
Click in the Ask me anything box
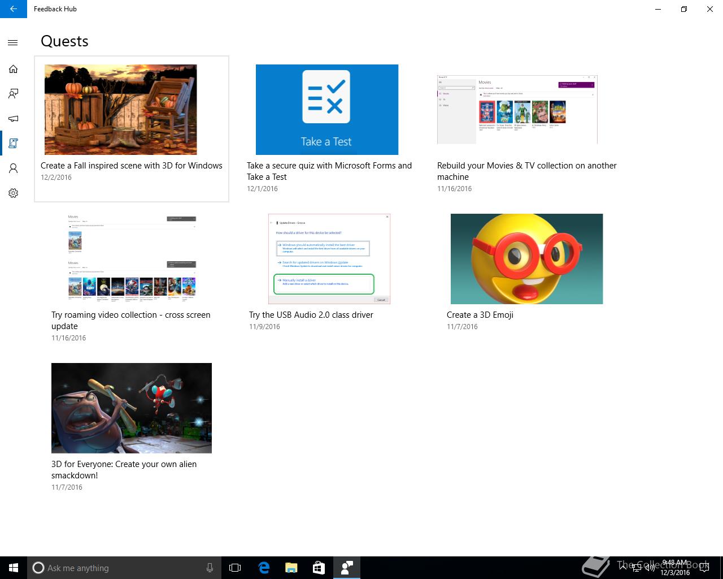[123, 568]
